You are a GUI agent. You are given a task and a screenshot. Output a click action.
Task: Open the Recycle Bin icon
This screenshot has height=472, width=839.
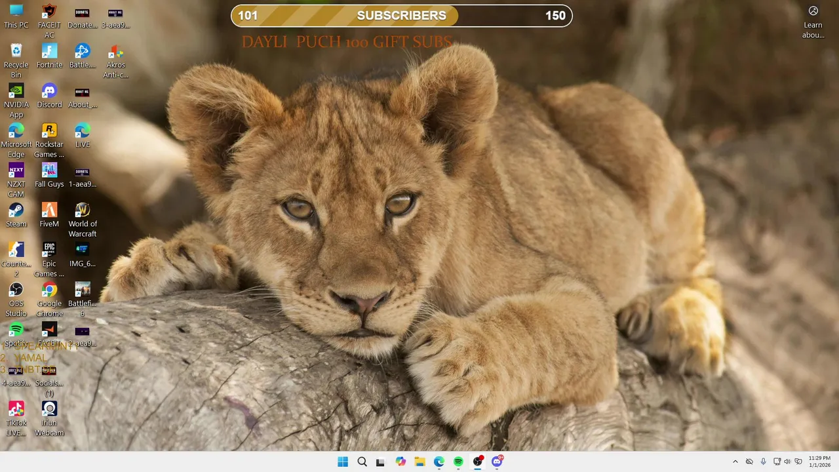pyautogui.click(x=16, y=61)
